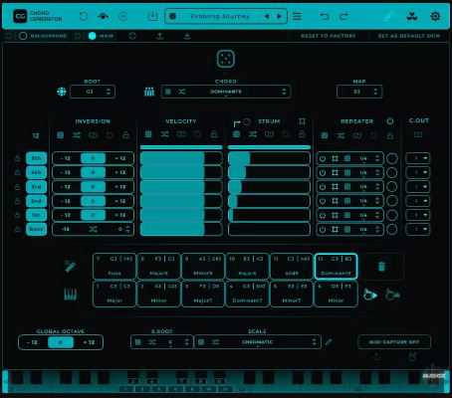Click the play arrow icon right of chord pads
This screenshot has width=452, height=398.
coord(370,295)
